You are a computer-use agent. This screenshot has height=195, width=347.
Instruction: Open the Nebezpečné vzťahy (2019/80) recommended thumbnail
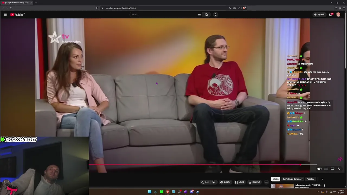click(x=282, y=186)
